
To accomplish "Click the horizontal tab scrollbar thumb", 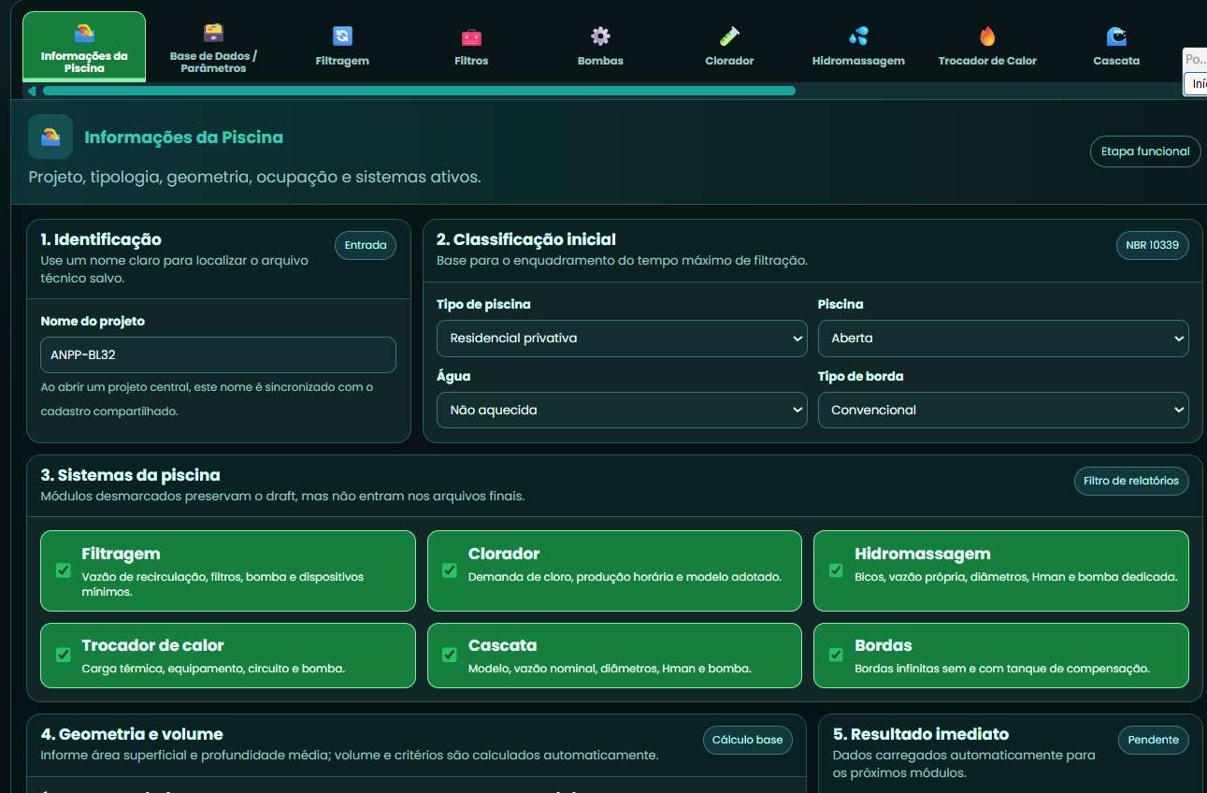I will point(419,91).
